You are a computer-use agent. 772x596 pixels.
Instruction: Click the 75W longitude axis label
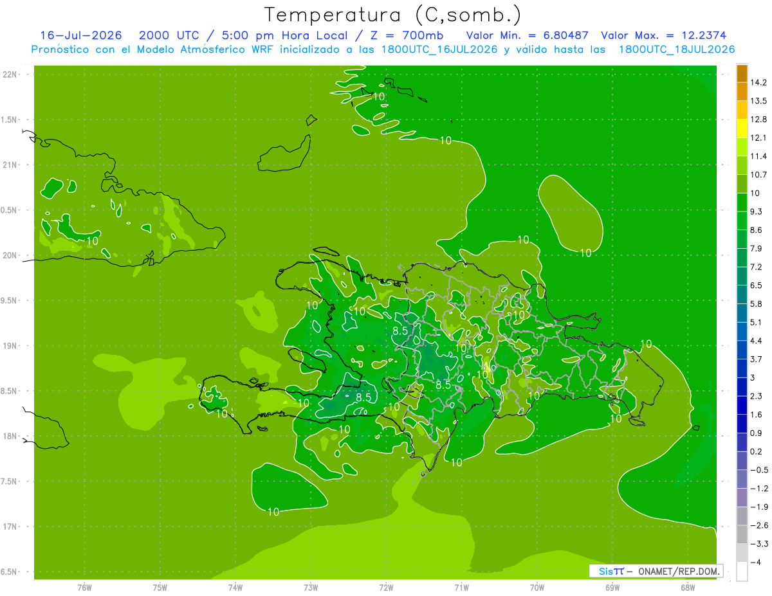160,587
